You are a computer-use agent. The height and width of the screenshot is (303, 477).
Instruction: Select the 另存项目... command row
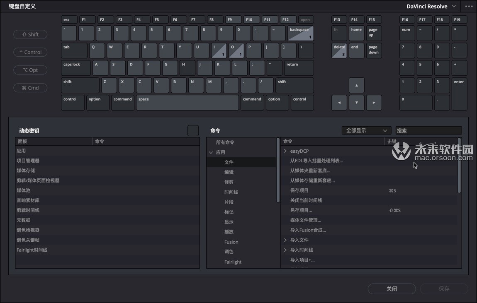[x=369, y=210]
